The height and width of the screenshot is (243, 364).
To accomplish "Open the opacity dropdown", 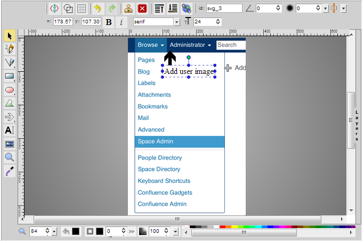I will pyautogui.click(x=176, y=231).
